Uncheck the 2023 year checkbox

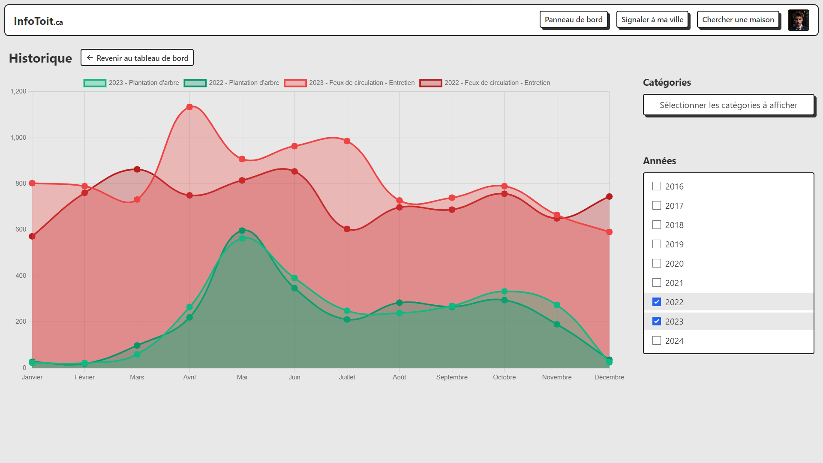pos(657,321)
